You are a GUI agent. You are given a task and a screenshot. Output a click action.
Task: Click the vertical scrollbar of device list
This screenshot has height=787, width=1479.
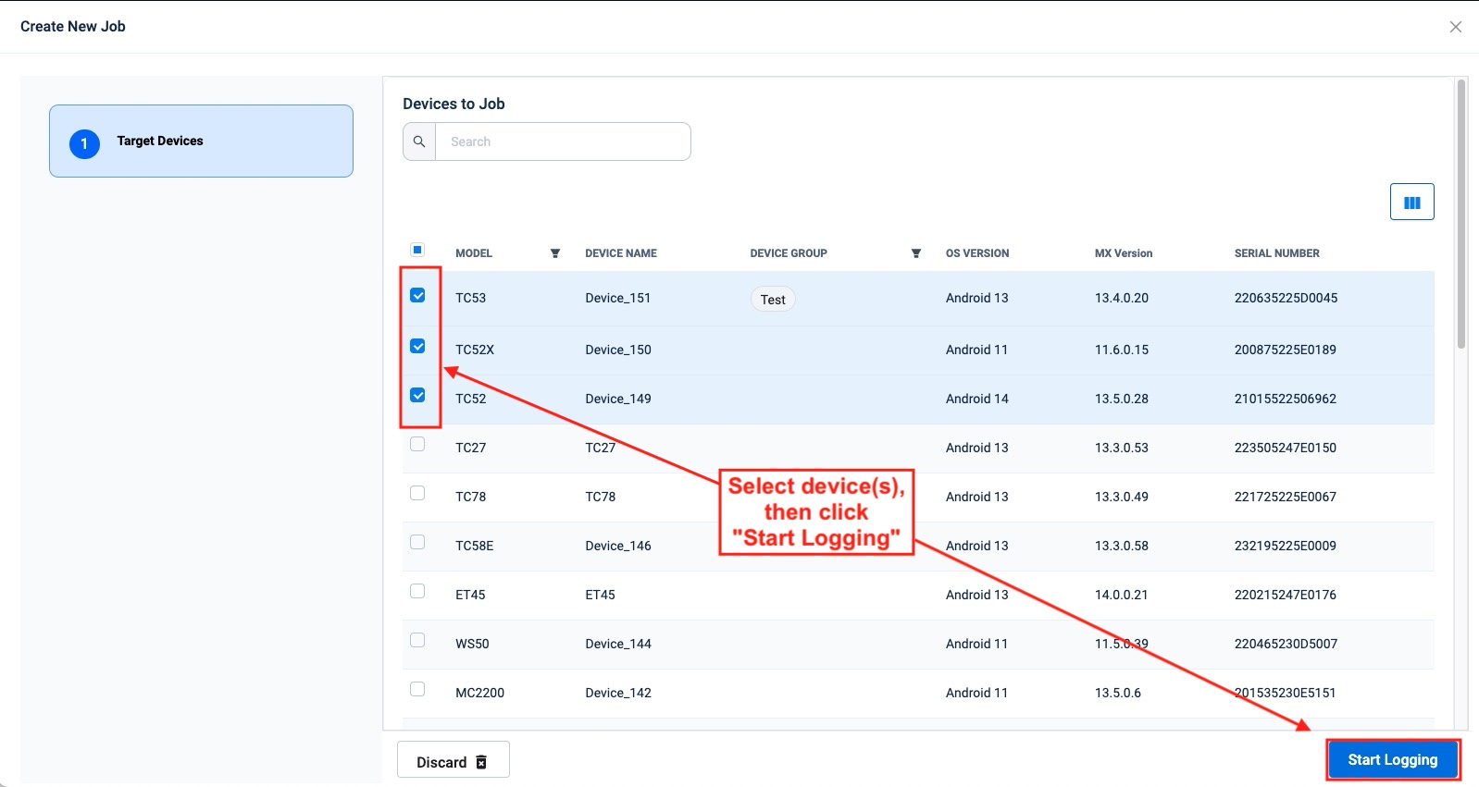click(x=1460, y=215)
